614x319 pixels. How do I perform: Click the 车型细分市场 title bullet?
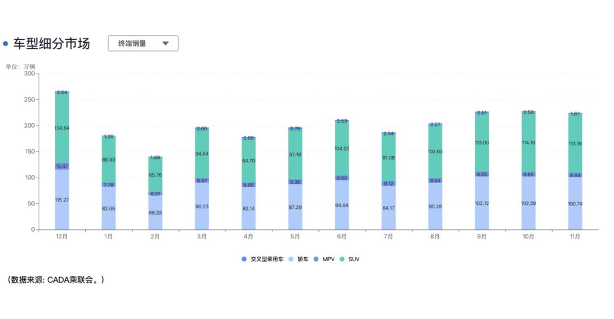tap(6, 44)
